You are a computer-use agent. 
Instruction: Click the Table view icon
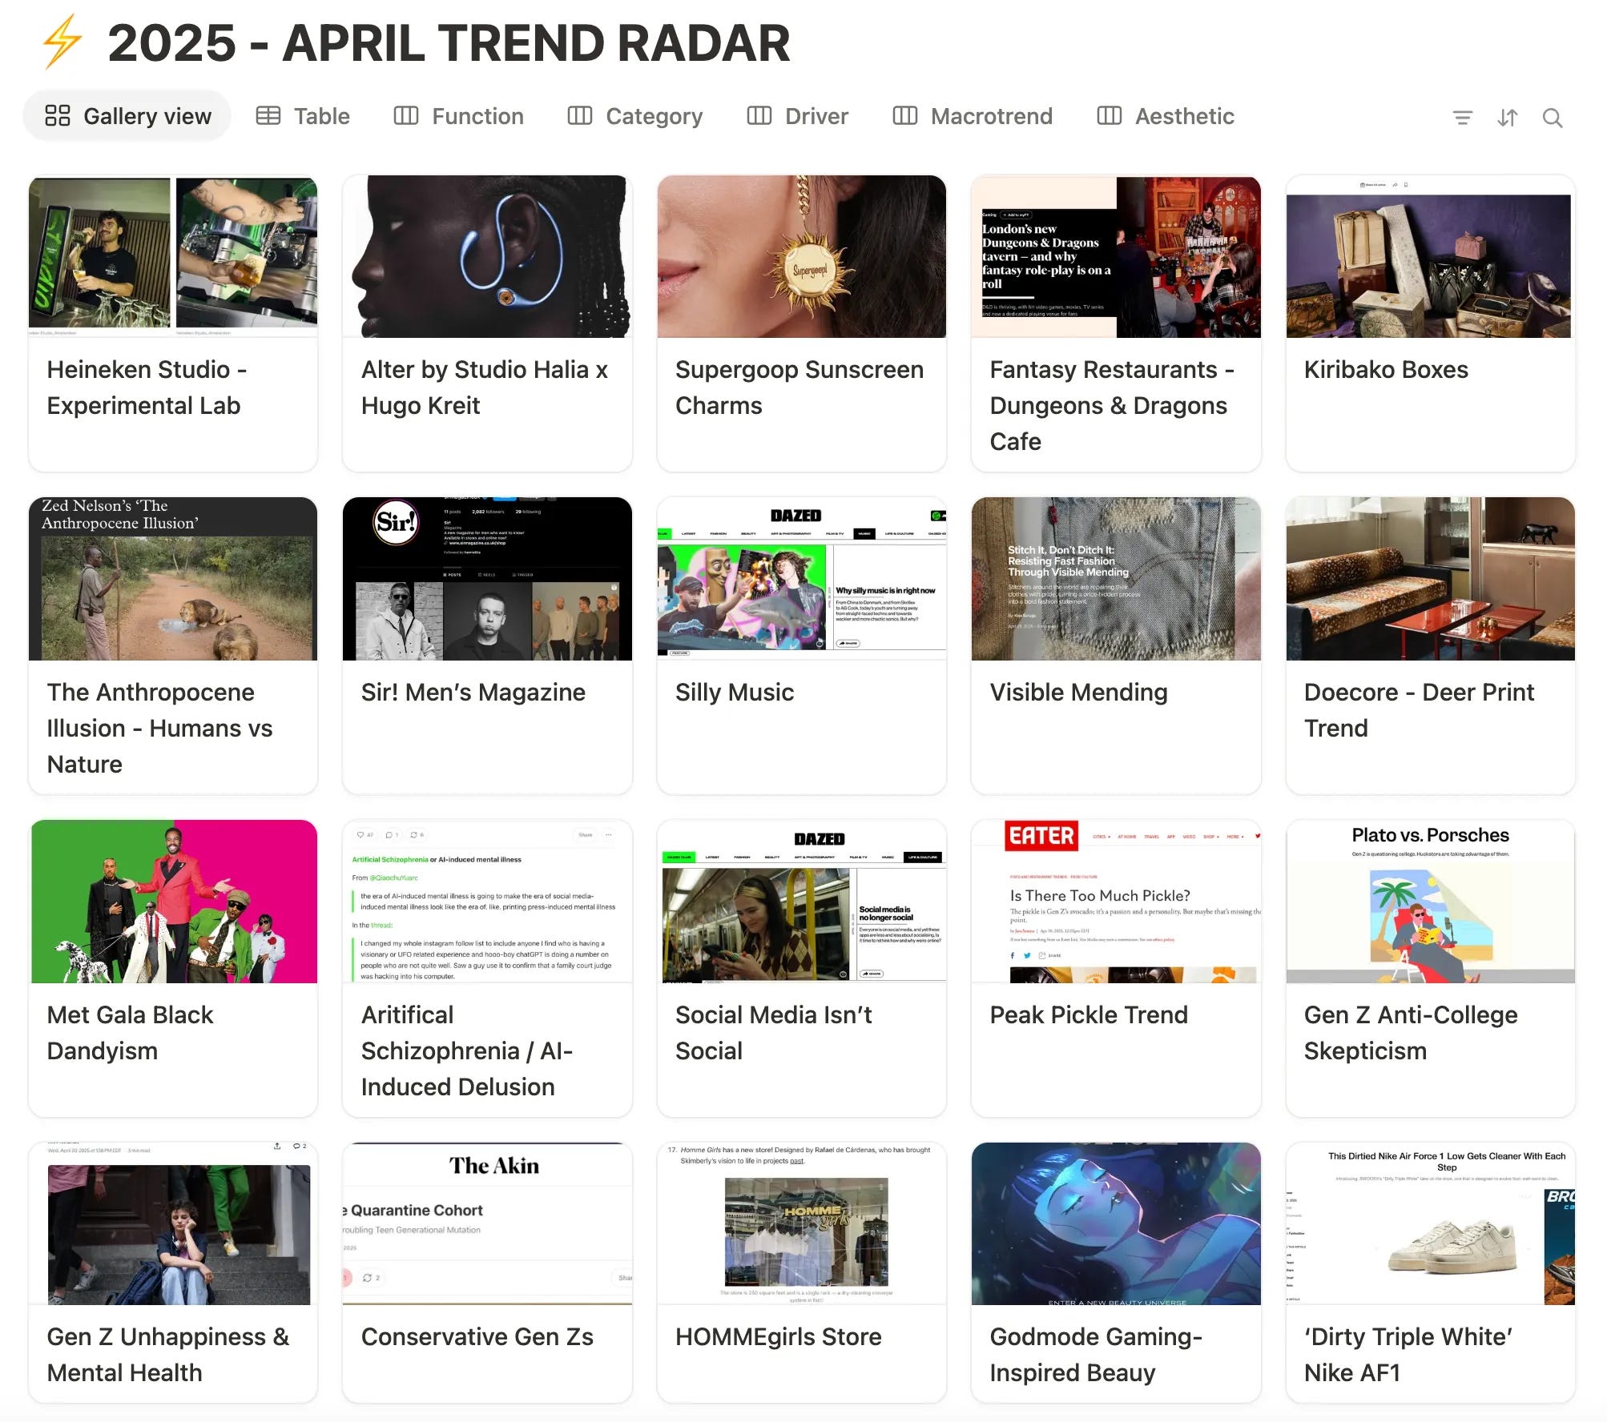pyautogui.click(x=268, y=116)
